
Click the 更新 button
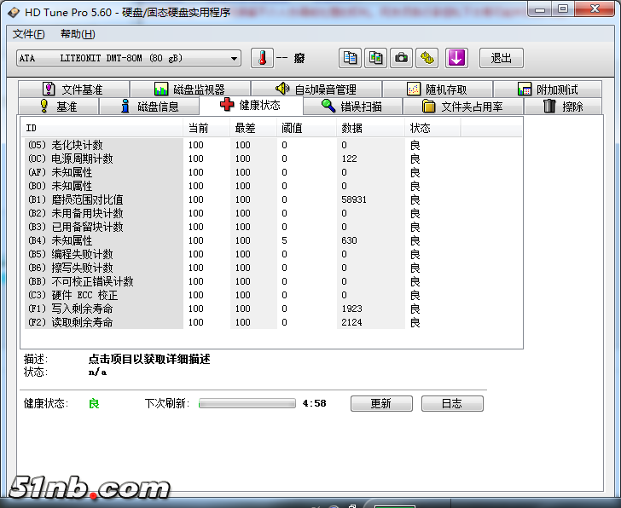380,403
